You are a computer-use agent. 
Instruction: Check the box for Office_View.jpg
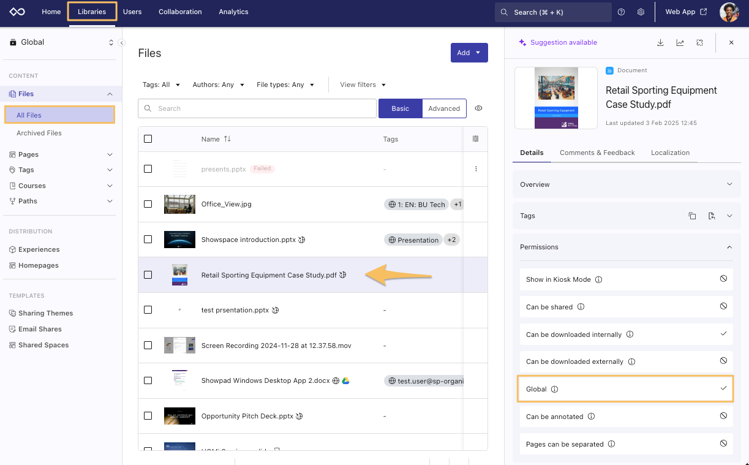148,204
